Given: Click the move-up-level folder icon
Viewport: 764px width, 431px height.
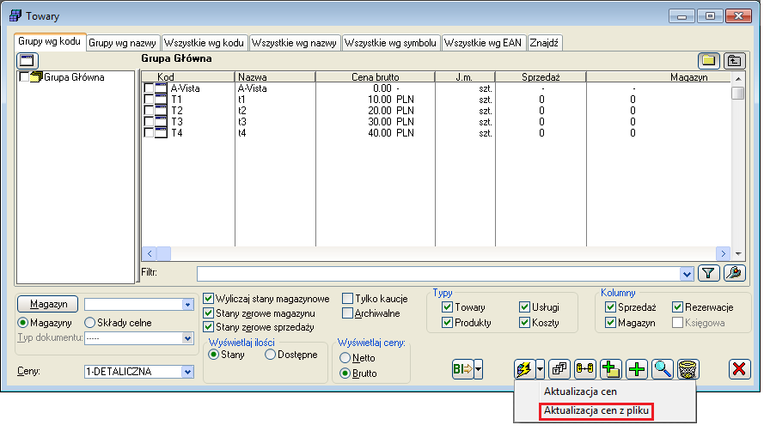Looking at the screenshot, I should point(734,61).
